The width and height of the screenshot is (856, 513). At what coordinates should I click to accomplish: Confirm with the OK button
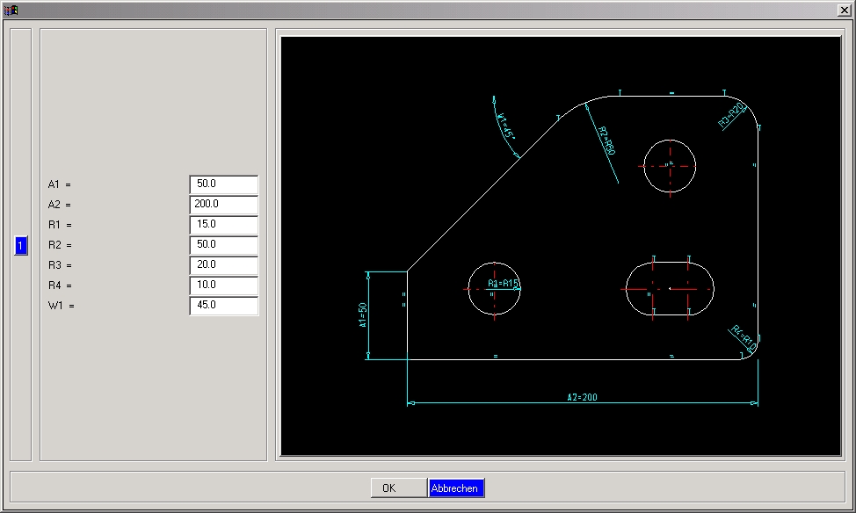(x=389, y=488)
